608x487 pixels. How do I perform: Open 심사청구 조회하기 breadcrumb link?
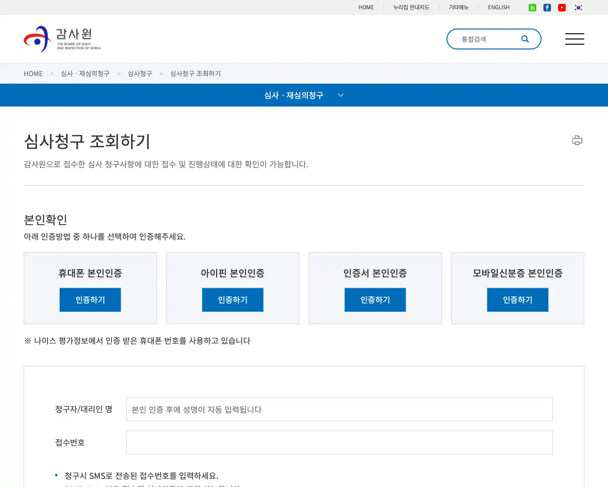pyautogui.click(x=196, y=74)
